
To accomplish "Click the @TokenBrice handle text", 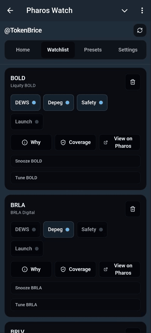I will [x=23, y=30].
